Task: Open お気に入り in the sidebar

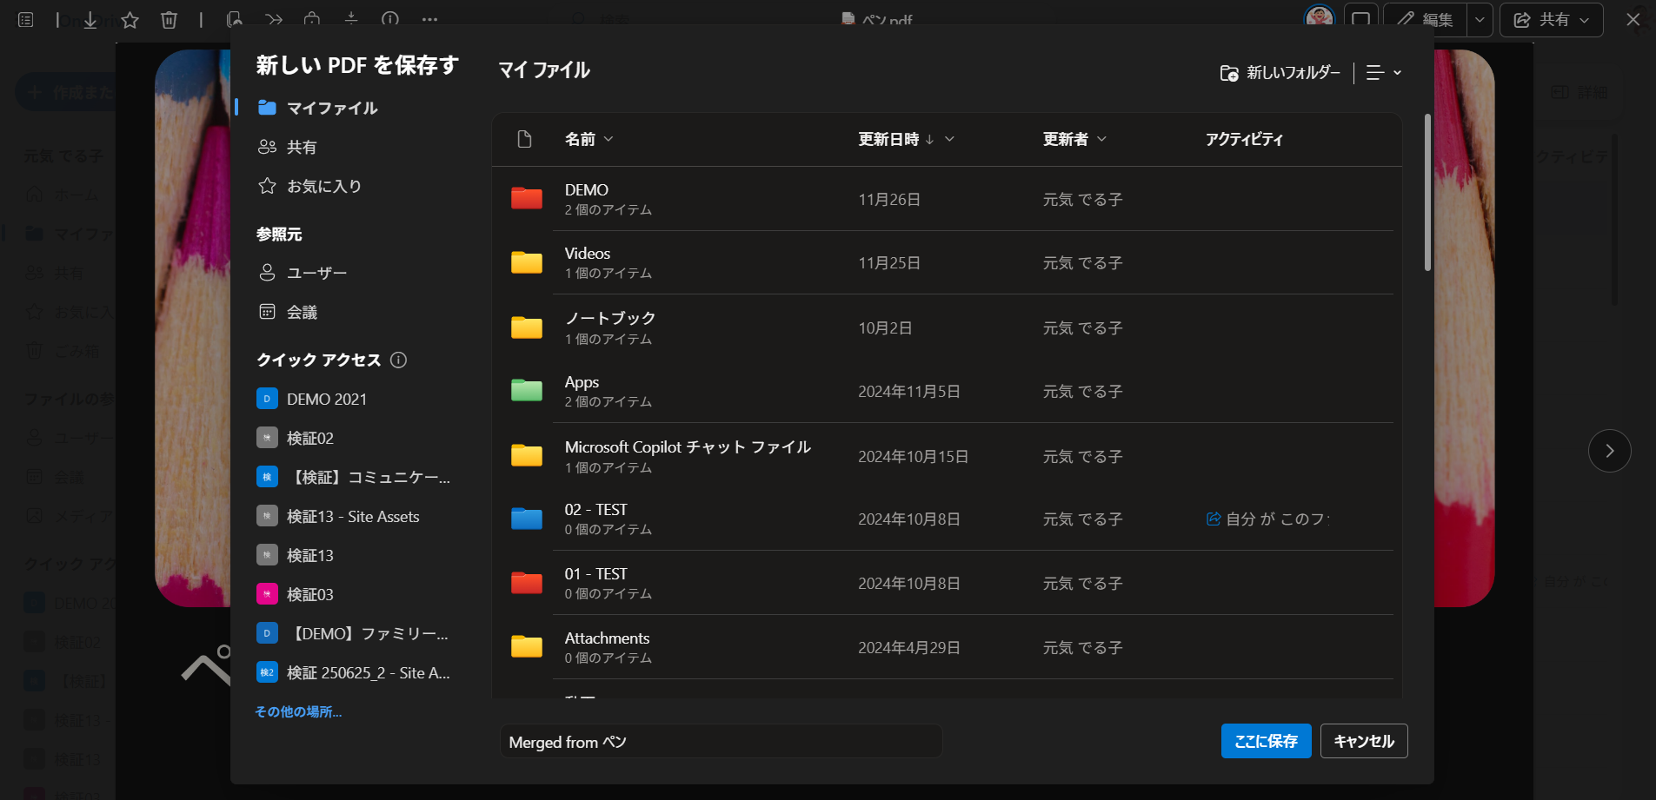Action: (x=323, y=186)
